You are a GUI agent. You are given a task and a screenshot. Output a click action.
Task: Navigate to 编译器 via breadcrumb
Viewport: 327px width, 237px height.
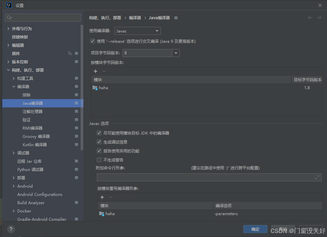tap(135, 18)
